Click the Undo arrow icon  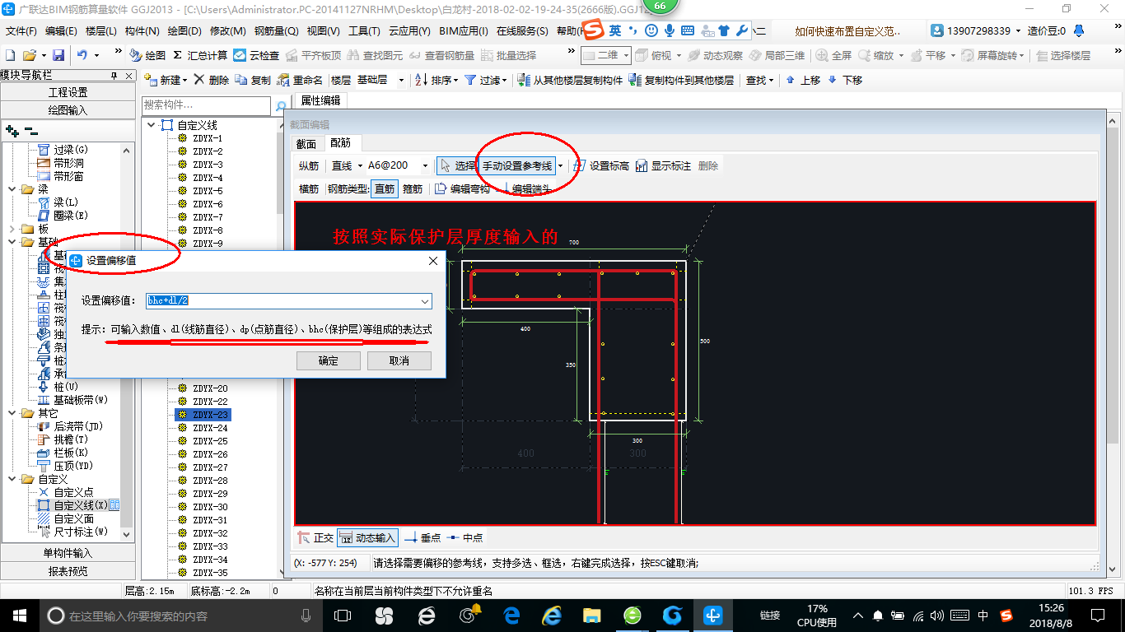click(x=82, y=55)
